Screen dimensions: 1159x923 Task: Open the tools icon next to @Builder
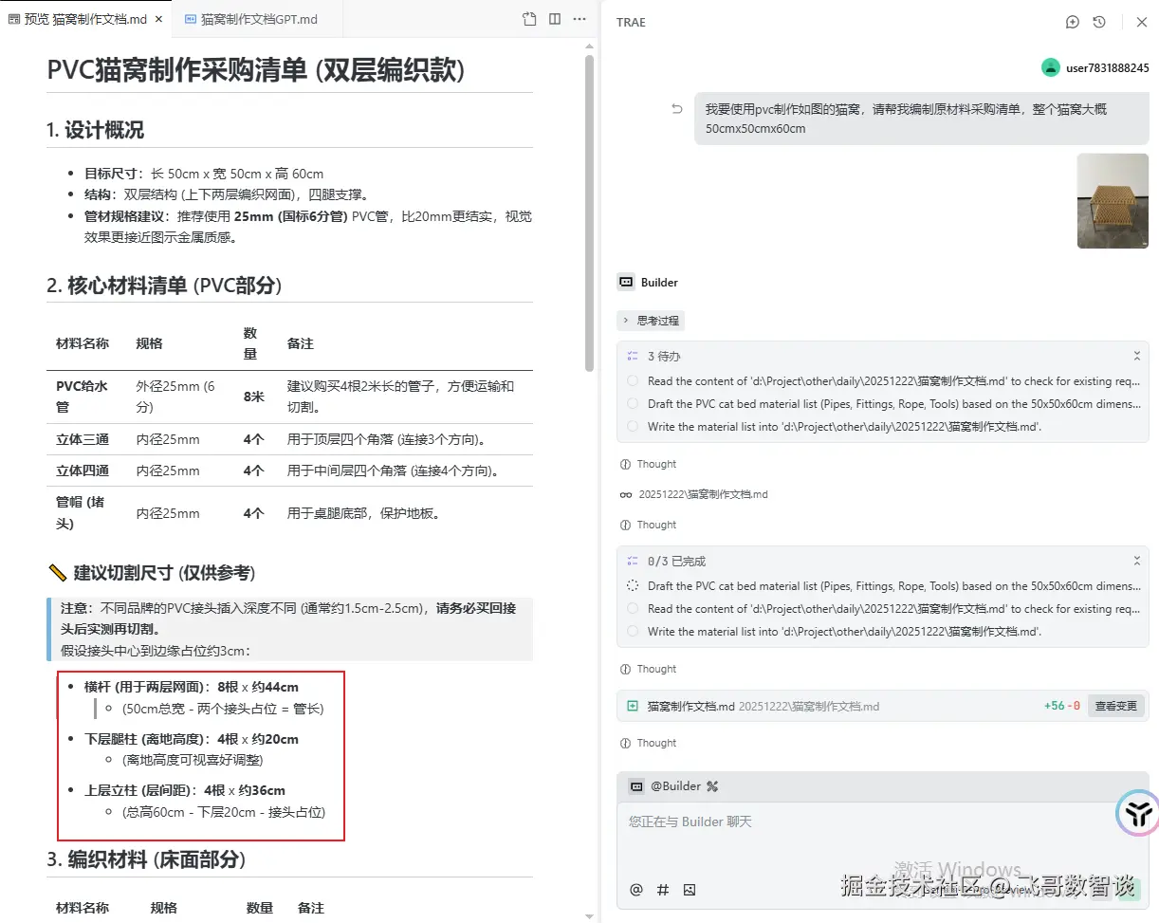pyautogui.click(x=712, y=785)
